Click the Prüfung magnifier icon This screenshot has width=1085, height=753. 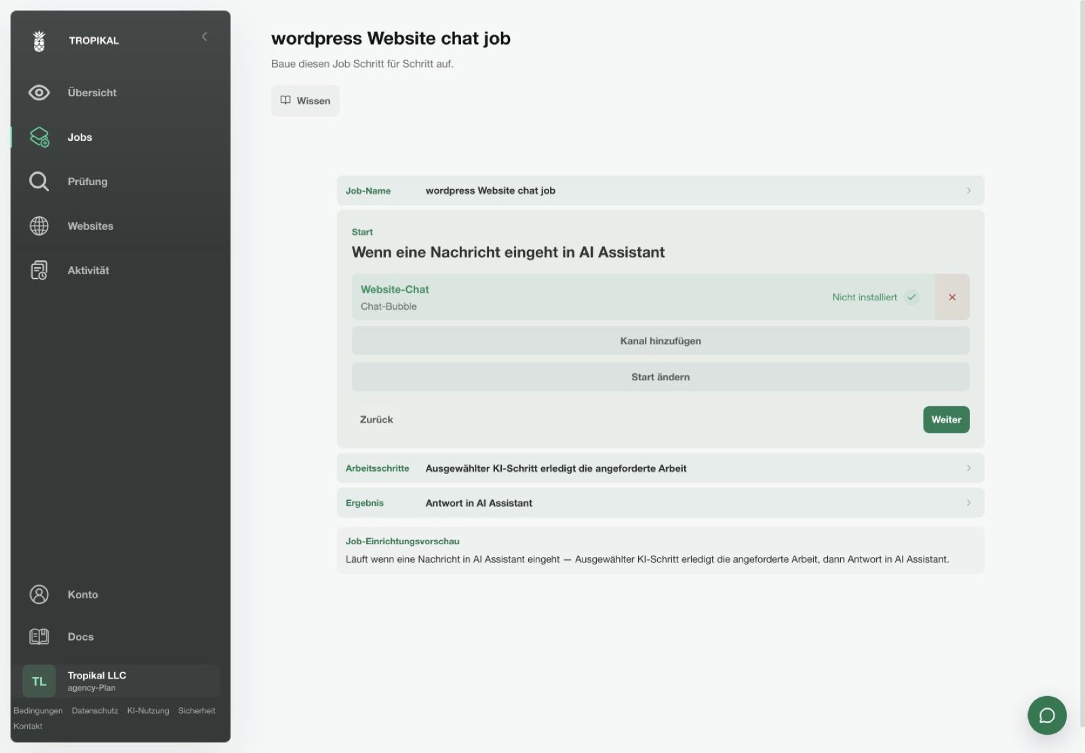click(39, 181)
